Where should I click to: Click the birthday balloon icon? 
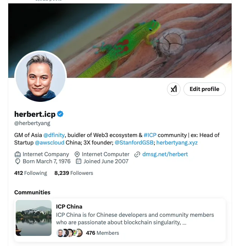pos(18,161)
